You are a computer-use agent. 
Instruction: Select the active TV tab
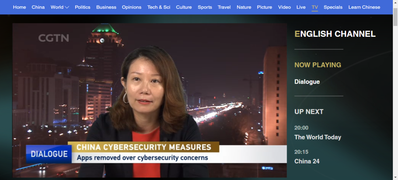(315, 7)
